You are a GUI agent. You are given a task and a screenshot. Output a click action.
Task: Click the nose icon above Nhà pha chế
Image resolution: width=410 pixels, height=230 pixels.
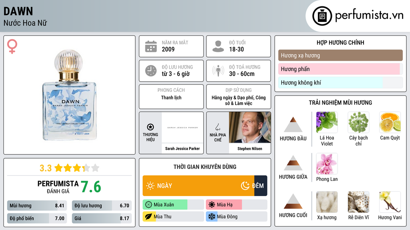217,127
